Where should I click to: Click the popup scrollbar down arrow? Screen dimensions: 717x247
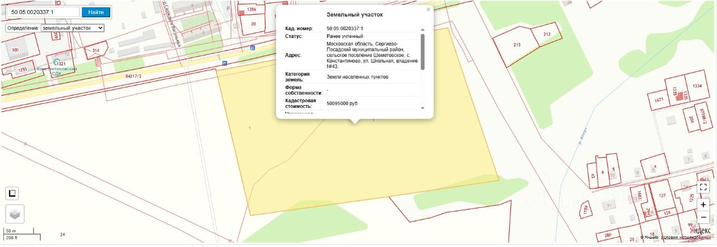coord(422,107)
